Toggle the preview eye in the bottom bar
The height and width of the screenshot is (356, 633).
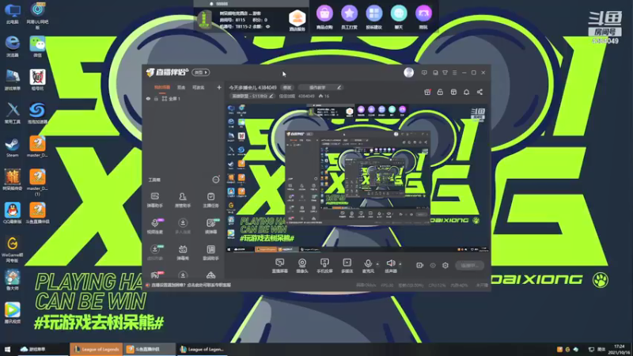click(433, 265)
